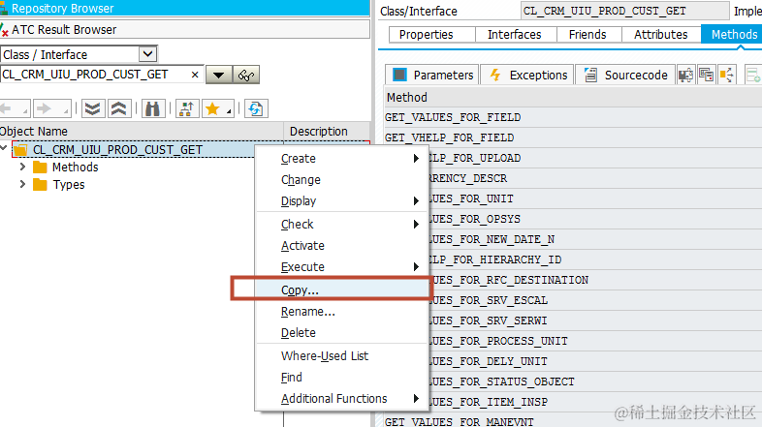The width and height of the screenshot is (762, 427).
Task: Open the Execute submenu in context menu
Action: [341, 267]
